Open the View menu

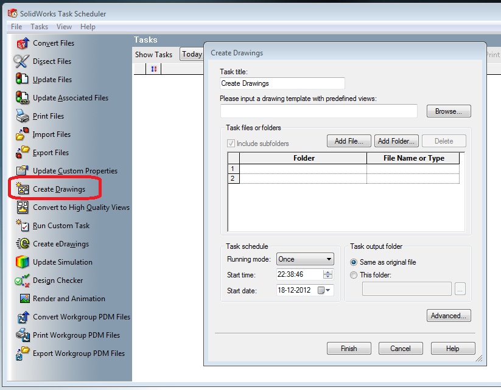pos(64,27)
